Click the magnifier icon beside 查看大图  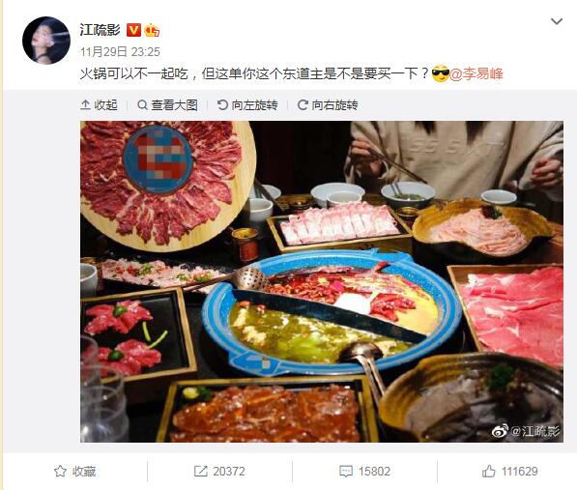pyautogui.click(x=142, y=105)
